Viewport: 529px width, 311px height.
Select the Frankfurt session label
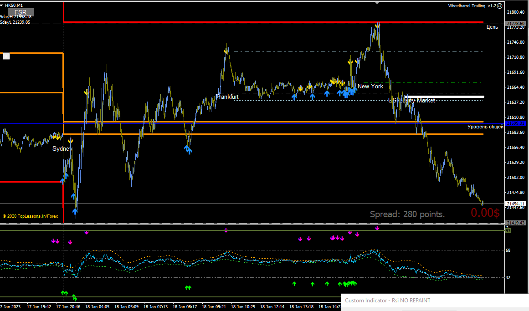227,97
